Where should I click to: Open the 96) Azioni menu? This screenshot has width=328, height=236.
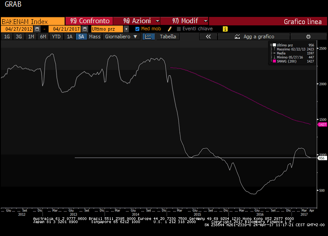point(137,21)
